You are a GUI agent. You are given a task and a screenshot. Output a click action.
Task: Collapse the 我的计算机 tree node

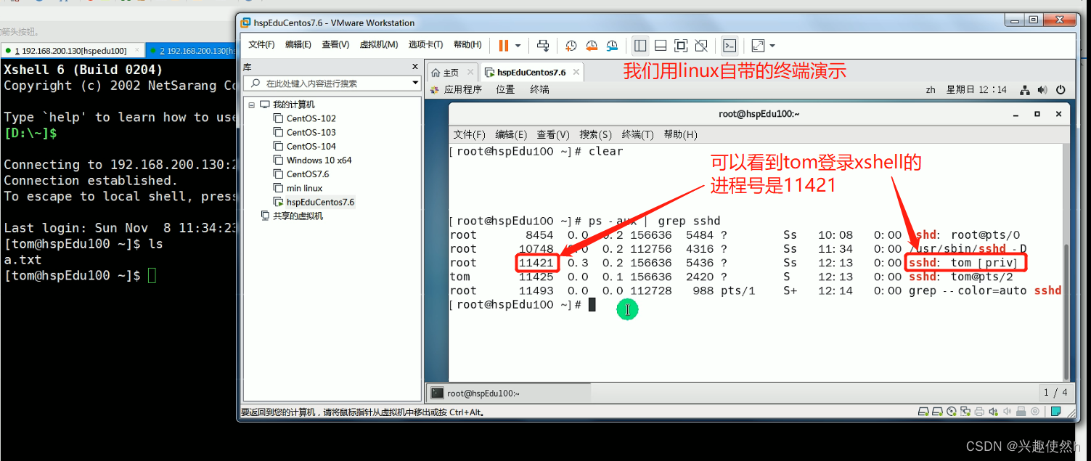(x=251, y=105)
